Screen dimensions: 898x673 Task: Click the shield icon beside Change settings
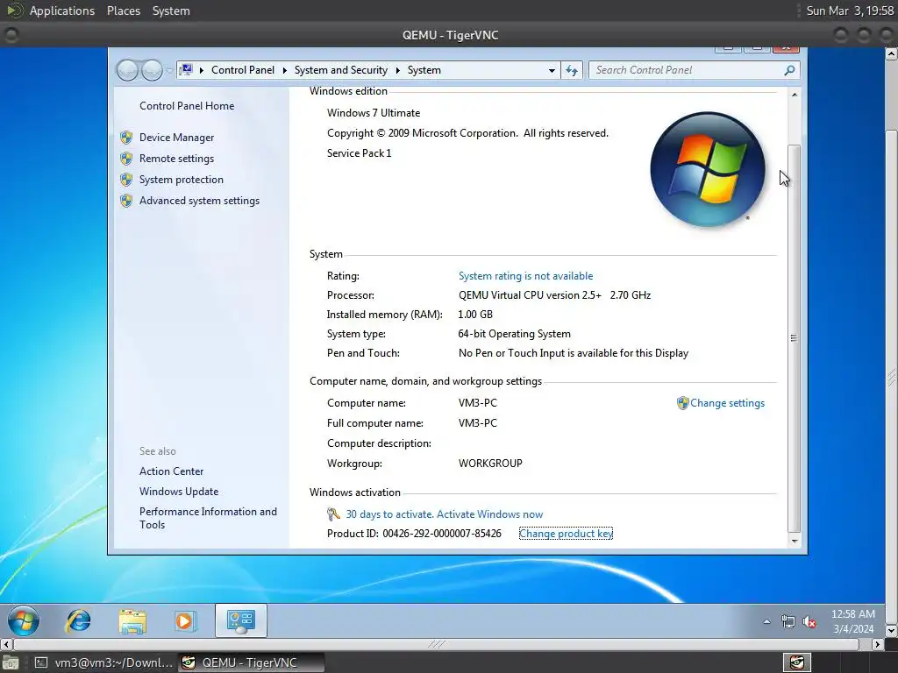tap(682, 403)
